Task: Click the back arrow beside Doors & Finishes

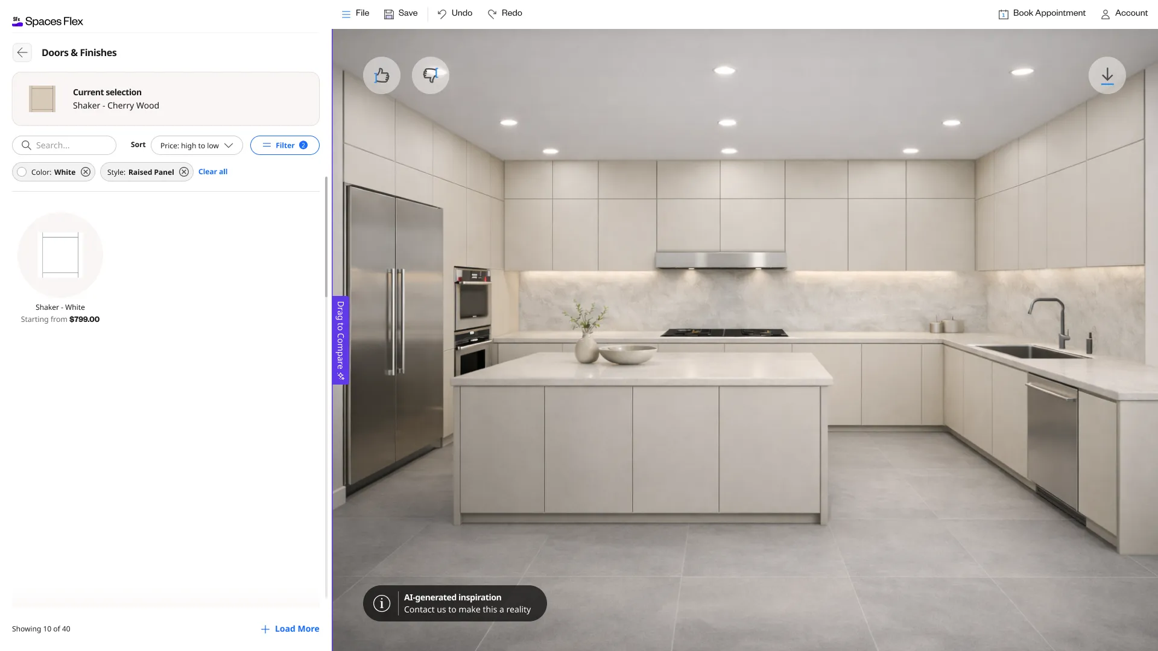Action: [22, 52]
